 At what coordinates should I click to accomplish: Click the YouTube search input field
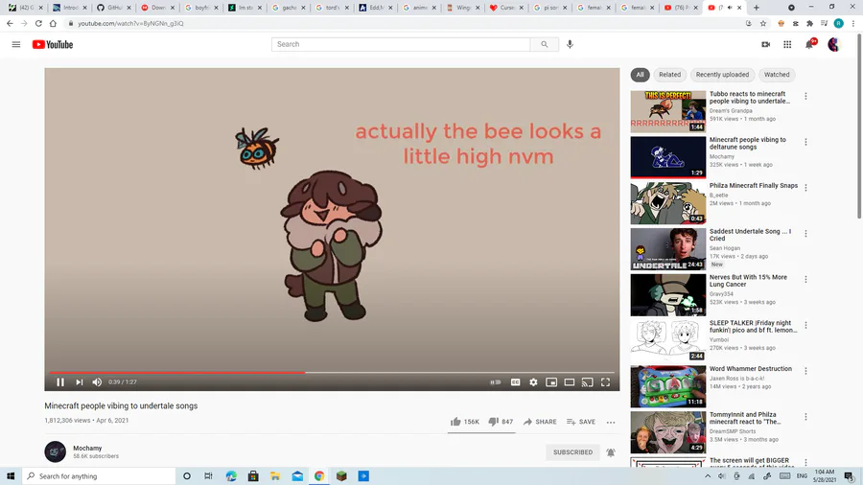(x=401, y=44)
